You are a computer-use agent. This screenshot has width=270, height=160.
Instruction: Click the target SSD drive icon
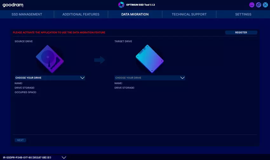pos(150,59)
